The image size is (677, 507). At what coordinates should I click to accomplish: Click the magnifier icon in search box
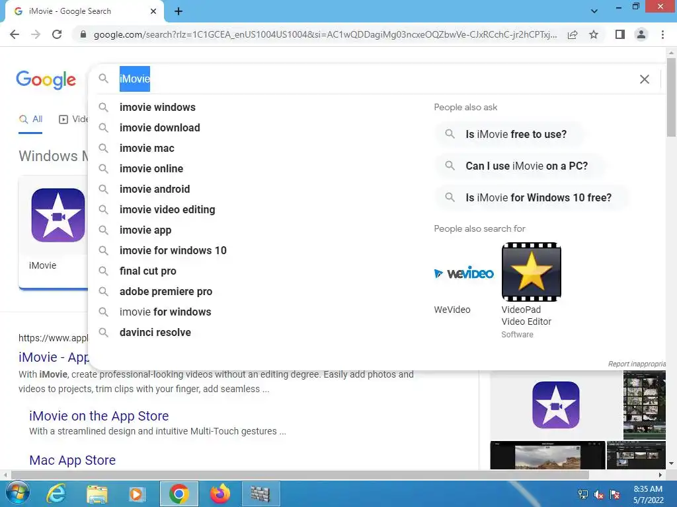point(103,79)
